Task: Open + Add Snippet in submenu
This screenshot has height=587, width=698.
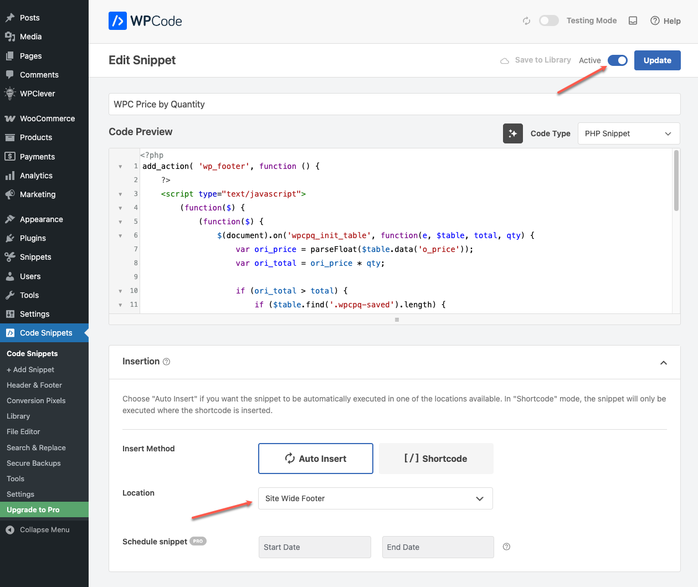Action: pyautogui.click(x=30, y=369)
